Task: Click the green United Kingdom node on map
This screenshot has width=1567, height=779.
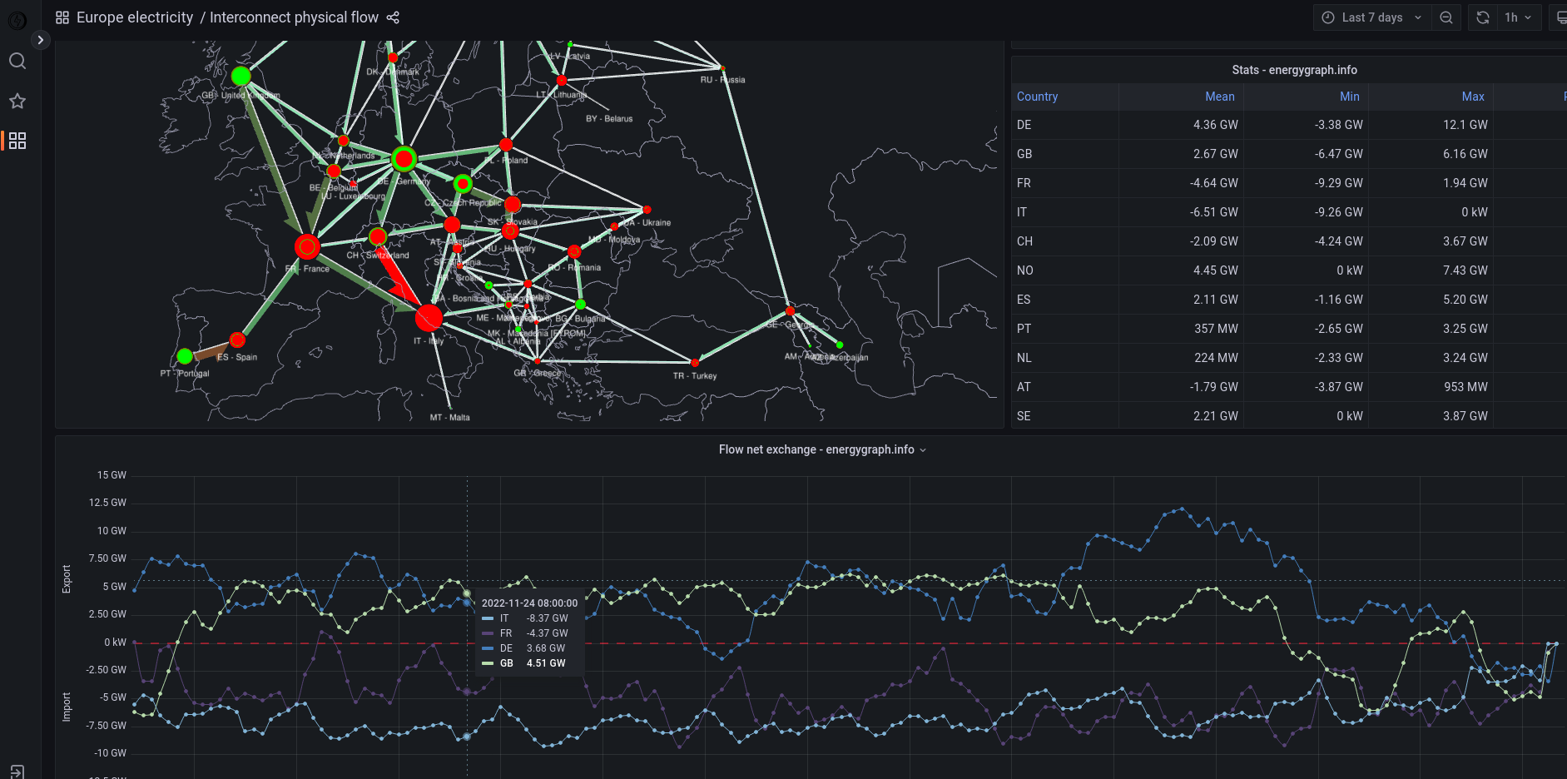Action: coord(241,77)
